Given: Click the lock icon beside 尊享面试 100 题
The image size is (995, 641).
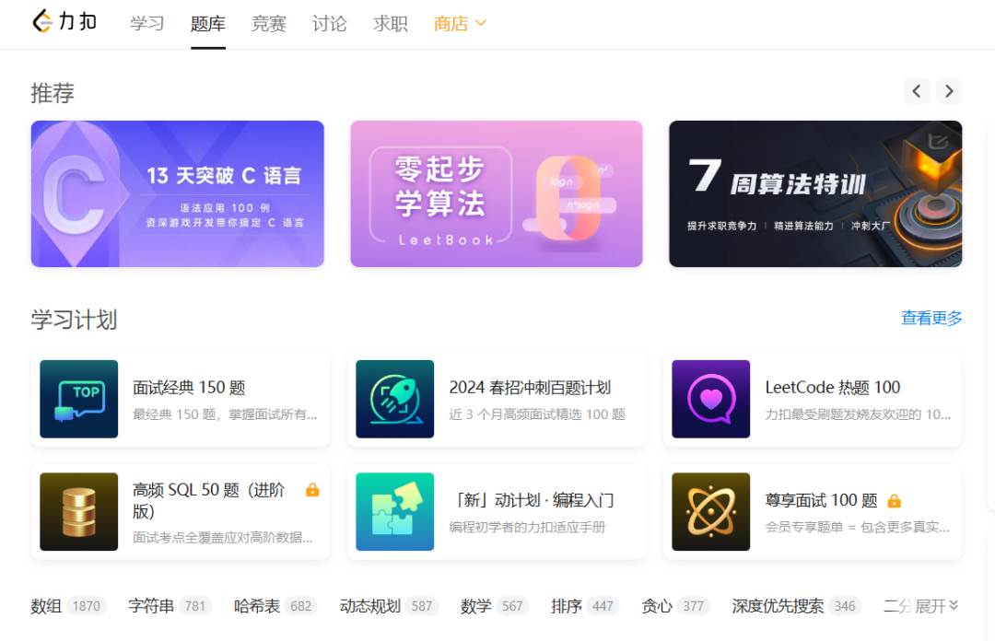Looking at the screenshot, I should tap(894, 501).
